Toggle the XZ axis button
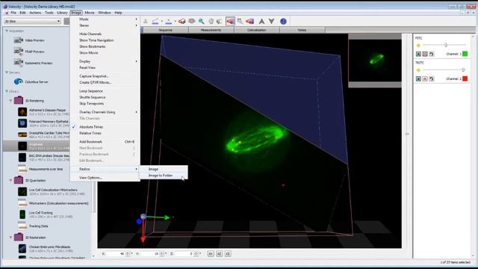 (x=228, y=254)
